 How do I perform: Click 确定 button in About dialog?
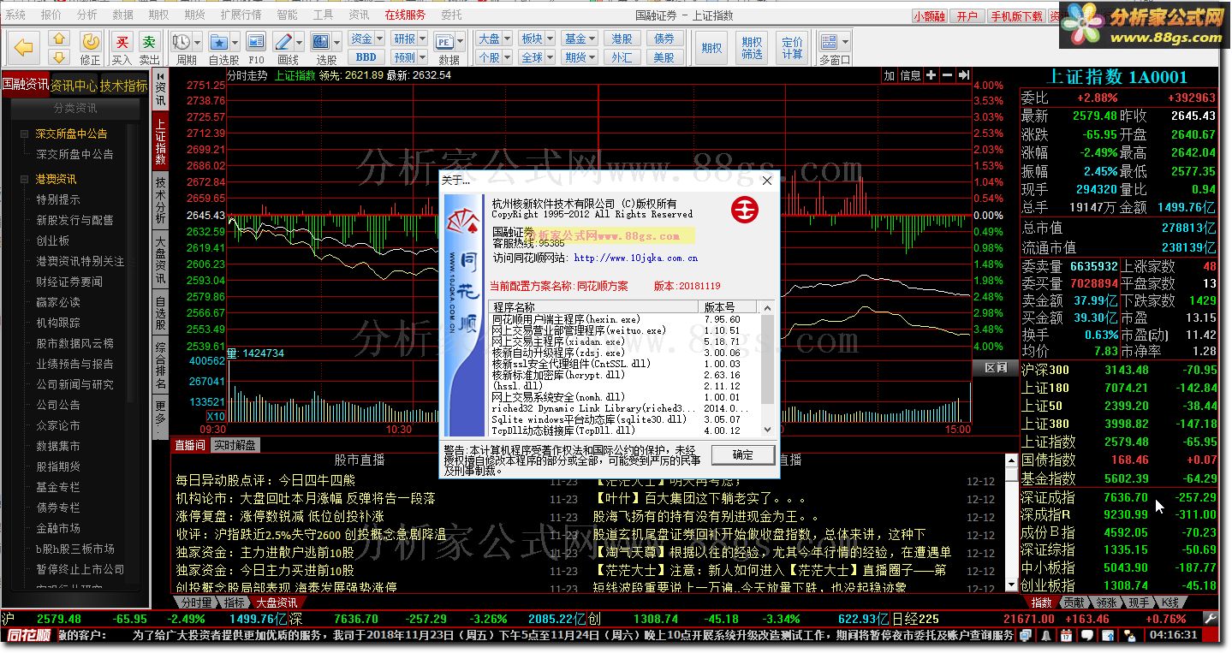742,454
